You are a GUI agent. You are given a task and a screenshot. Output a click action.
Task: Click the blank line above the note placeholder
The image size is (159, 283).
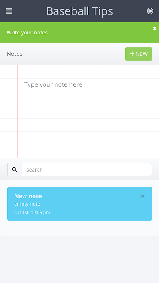click(x=88, y=72)
